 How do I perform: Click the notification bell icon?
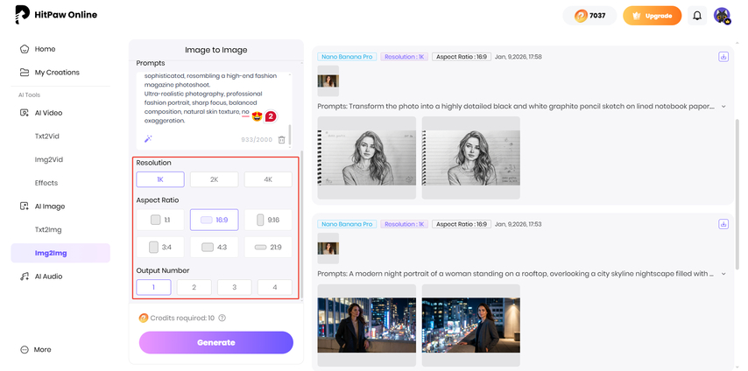tap(697, 16)
